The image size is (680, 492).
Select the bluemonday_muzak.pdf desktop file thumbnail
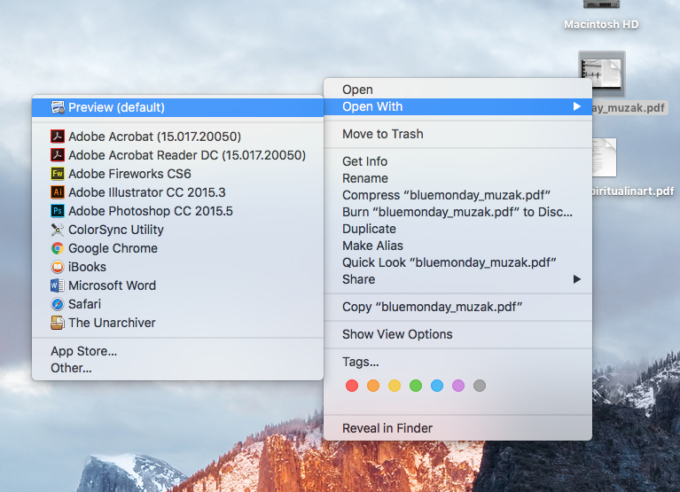(x=602, y=74)
